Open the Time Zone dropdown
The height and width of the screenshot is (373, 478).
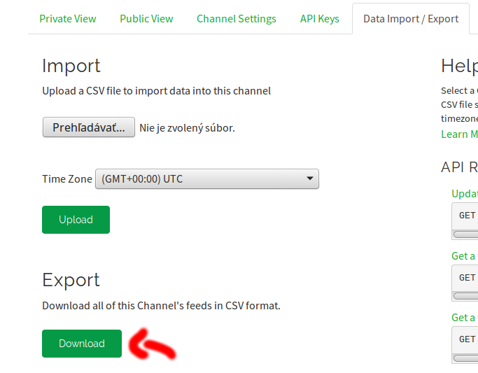[207, 179]
